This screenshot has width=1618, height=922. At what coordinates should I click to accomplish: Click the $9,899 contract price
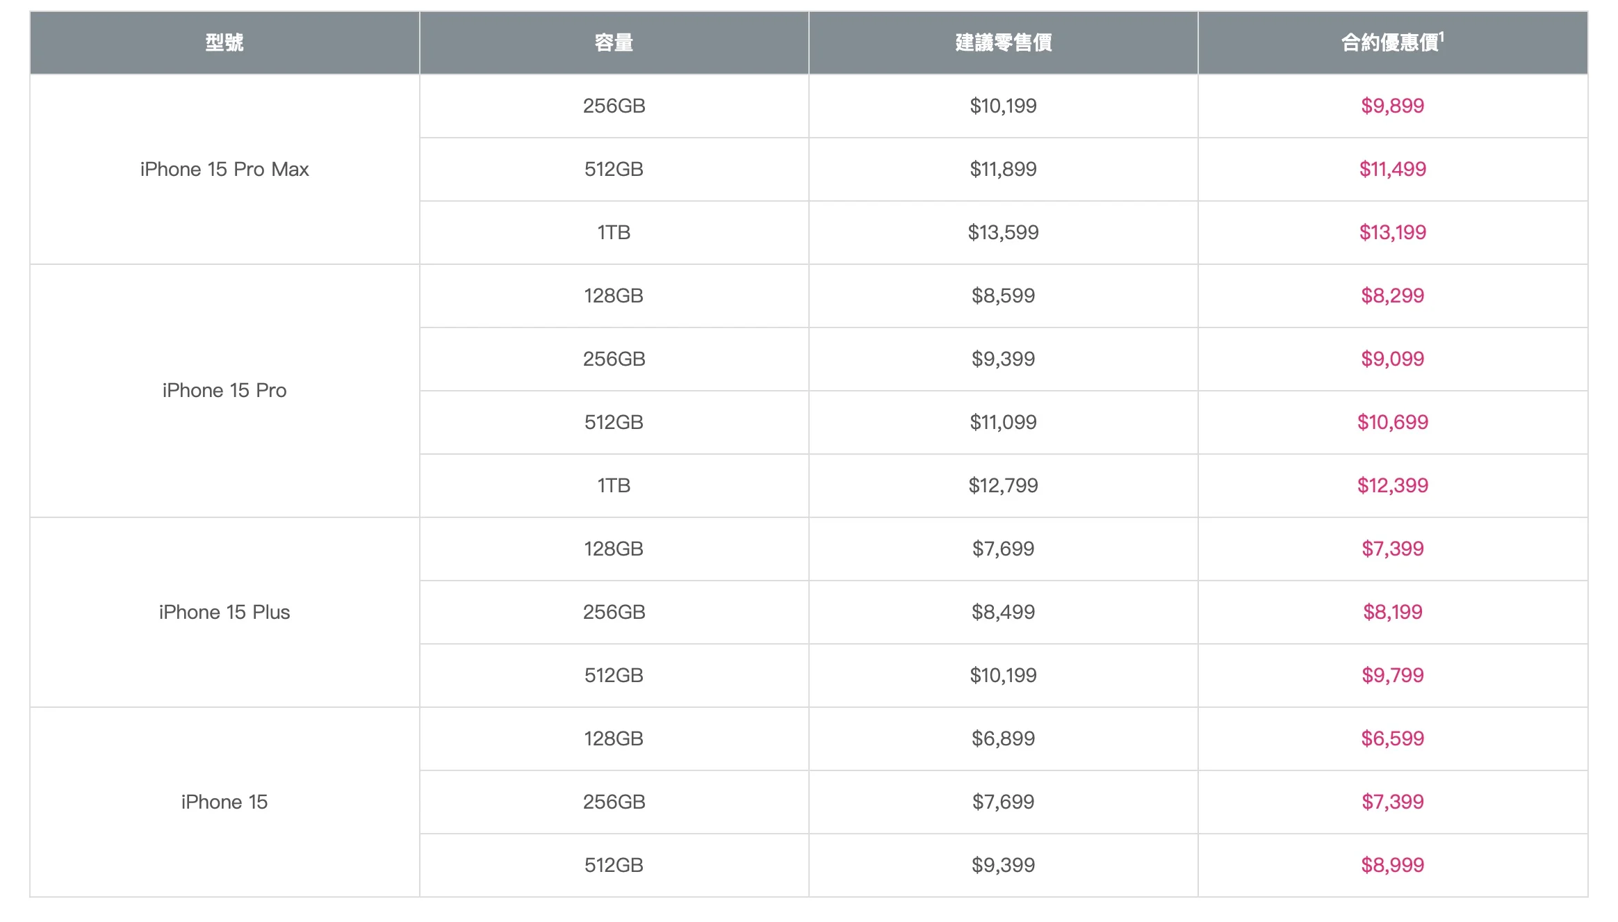1392,106
